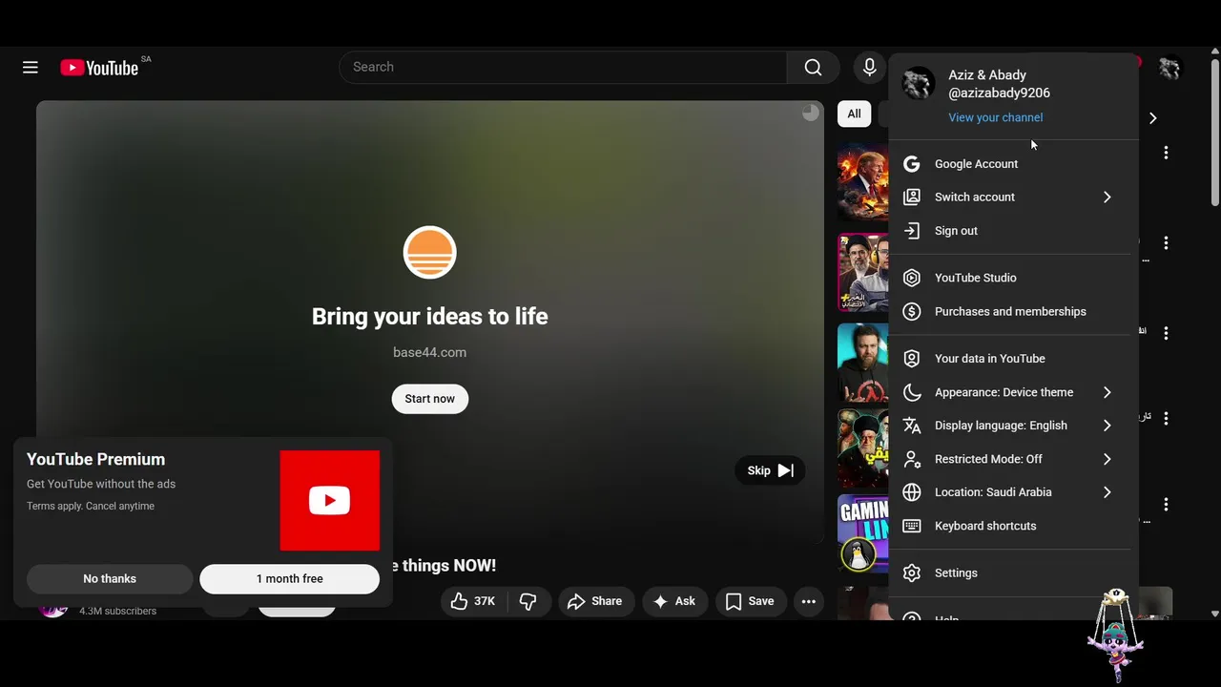Click the @azizabady9206 handle text
The width and height of the screenshot is (1221, 687).
point(999,93)
